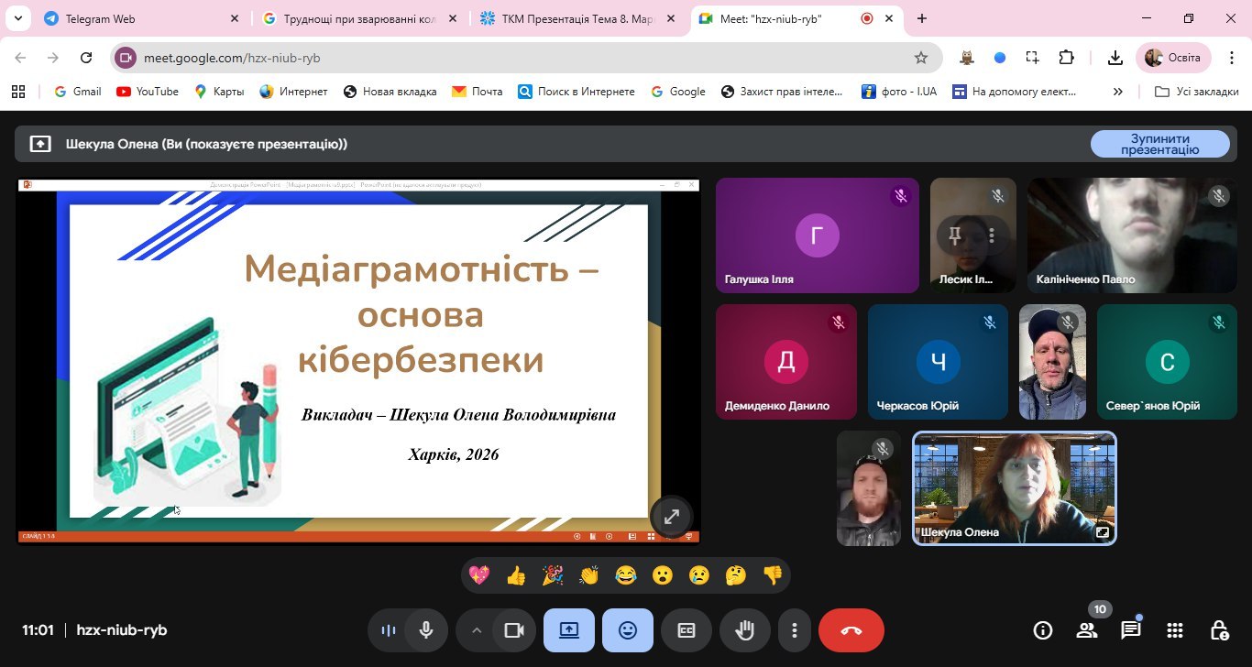Send the thumbs up reaction
The image size is (1252, 667).
[x=516, y=575]
